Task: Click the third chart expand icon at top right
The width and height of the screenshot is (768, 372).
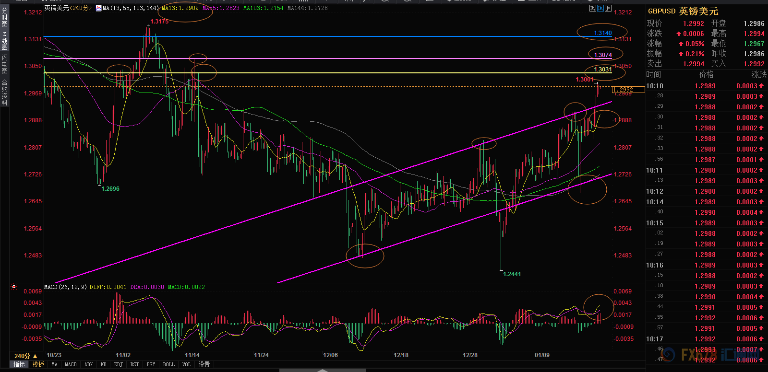Action: (608, 8)
